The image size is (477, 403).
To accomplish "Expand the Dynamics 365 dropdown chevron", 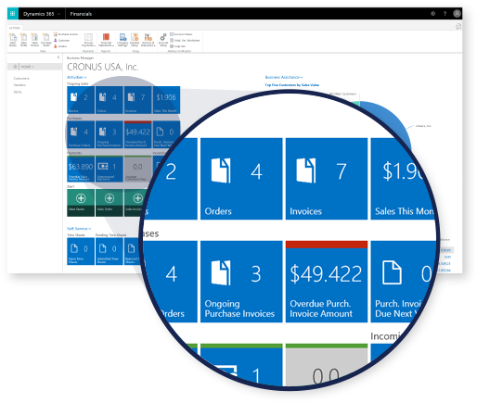I will [58, 14].
